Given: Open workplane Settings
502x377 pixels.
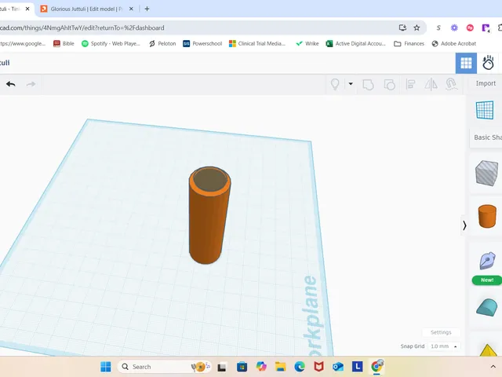Looking at the screenshot, I should (x=441, y=332).
